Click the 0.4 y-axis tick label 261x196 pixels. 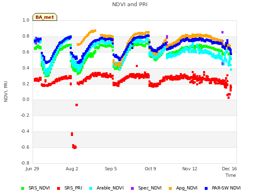[26, 68]
